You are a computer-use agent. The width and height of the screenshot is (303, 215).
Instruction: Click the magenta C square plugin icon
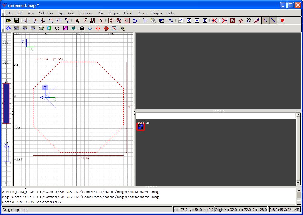click(x=65, y=29)
